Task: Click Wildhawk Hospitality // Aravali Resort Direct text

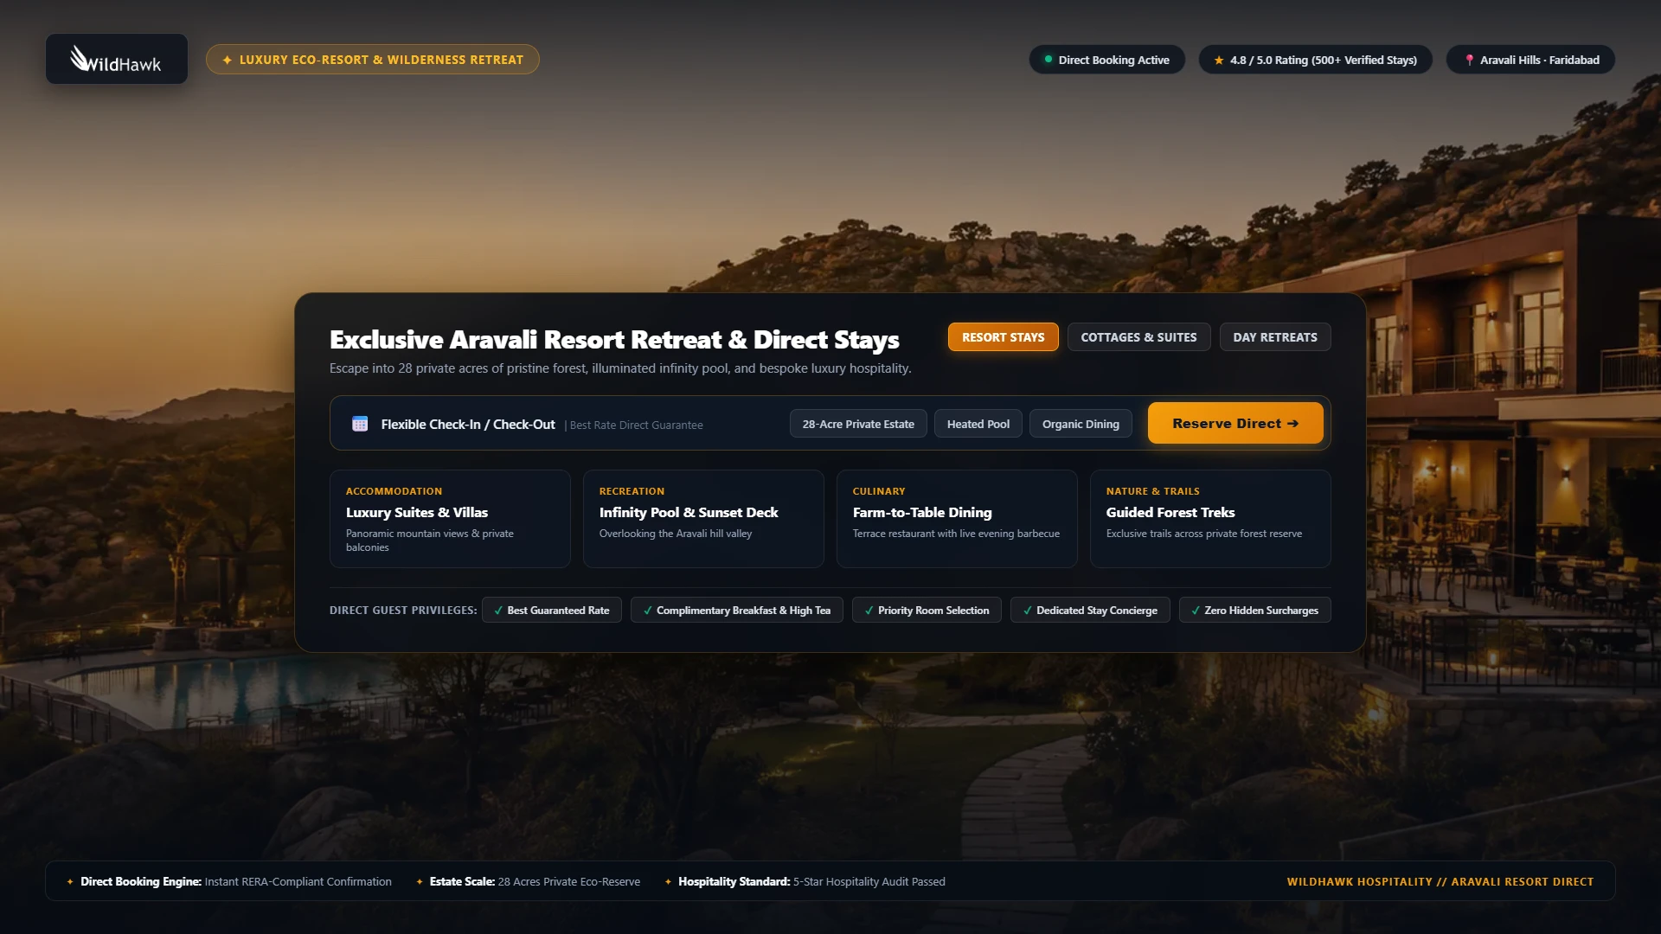Action: [x=1440, y=882]
